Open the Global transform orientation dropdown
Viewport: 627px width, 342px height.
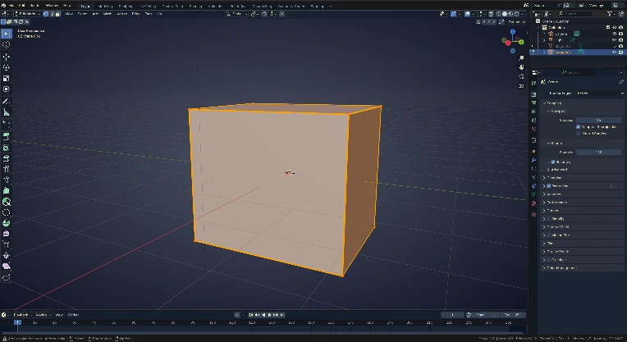[x=237, y=14]
